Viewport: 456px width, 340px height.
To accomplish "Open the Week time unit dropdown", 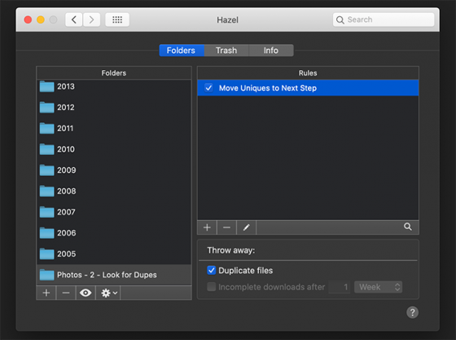I will click(x=378, y=287).
